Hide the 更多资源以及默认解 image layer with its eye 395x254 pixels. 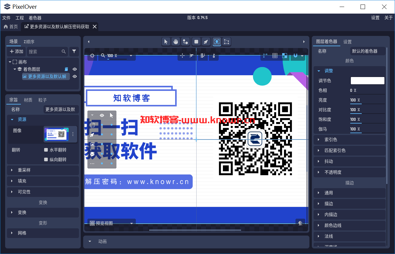click(75, 76)
